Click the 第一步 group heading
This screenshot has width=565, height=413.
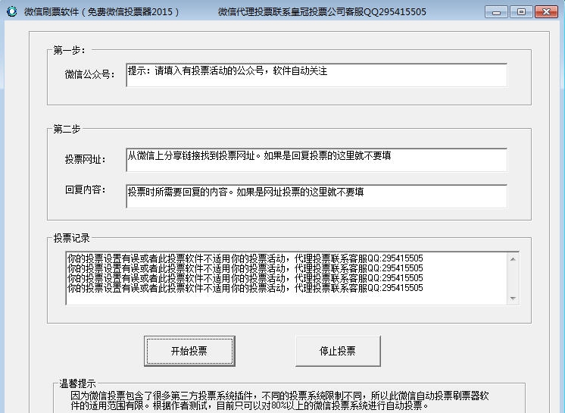click(69, 50)
